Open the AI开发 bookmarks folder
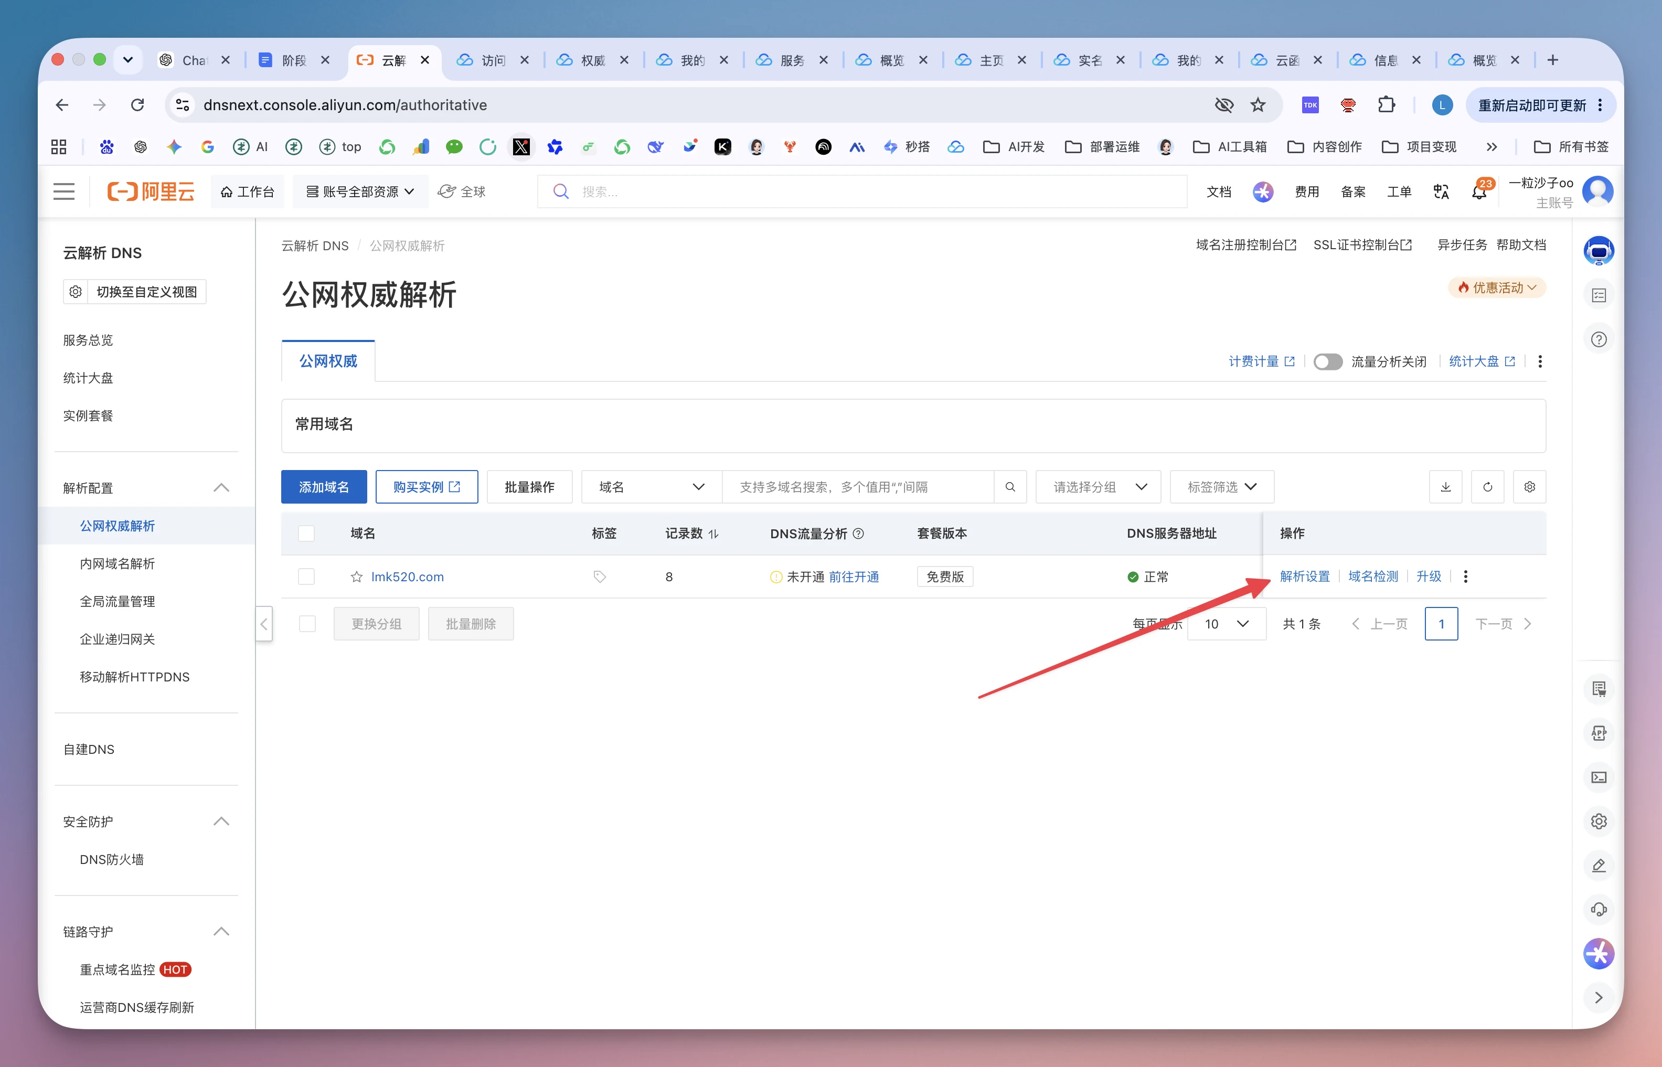 [1014, 147]
